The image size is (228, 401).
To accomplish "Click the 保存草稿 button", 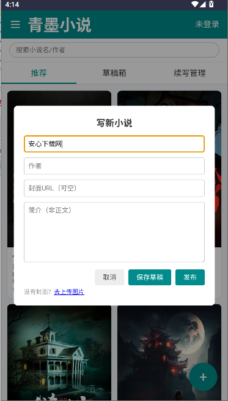I will [150, 277].
